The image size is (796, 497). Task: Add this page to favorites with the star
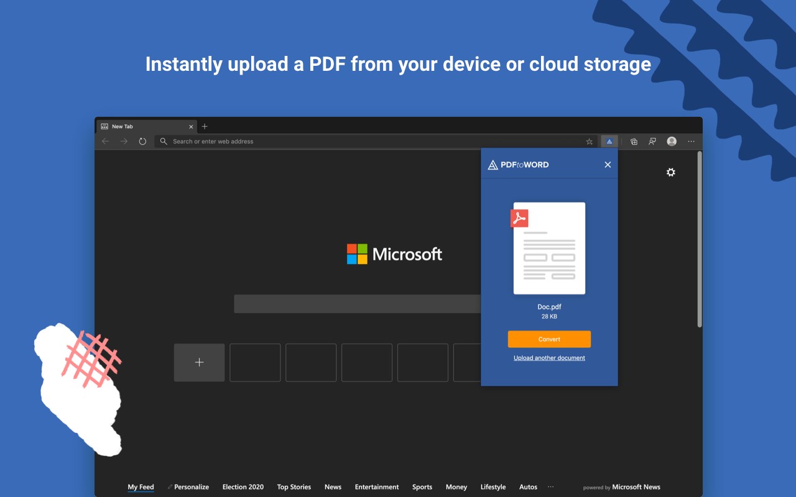point(590,142)
